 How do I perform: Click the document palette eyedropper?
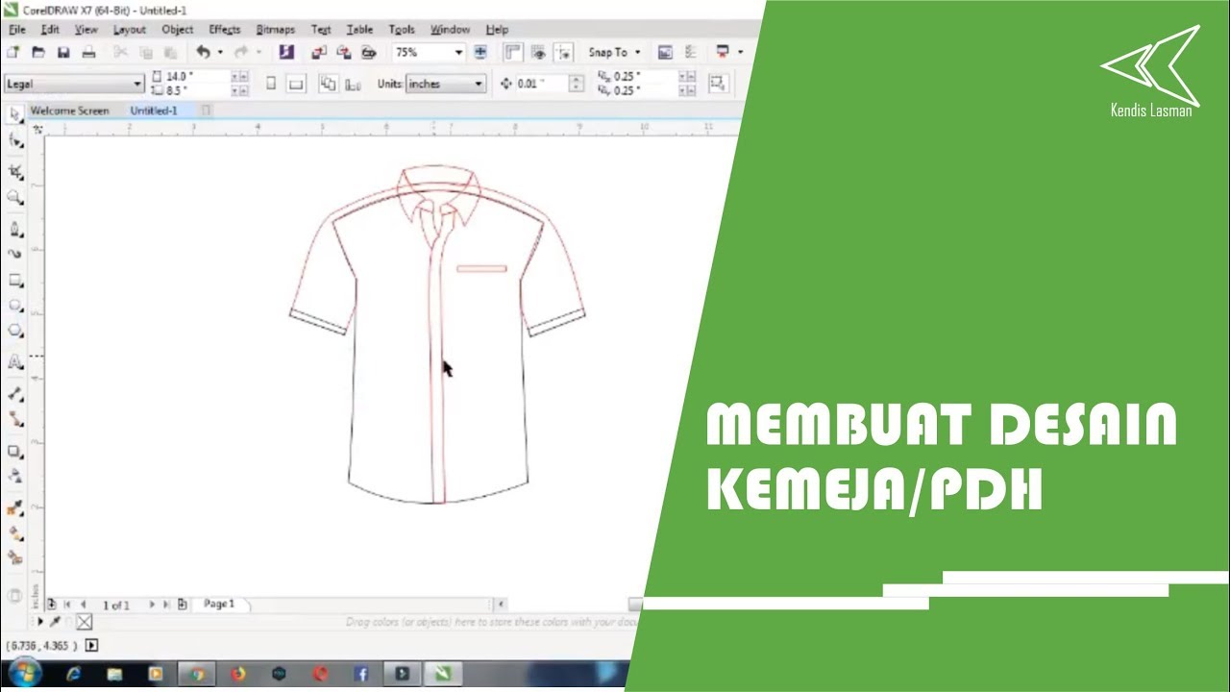(55, 622)
